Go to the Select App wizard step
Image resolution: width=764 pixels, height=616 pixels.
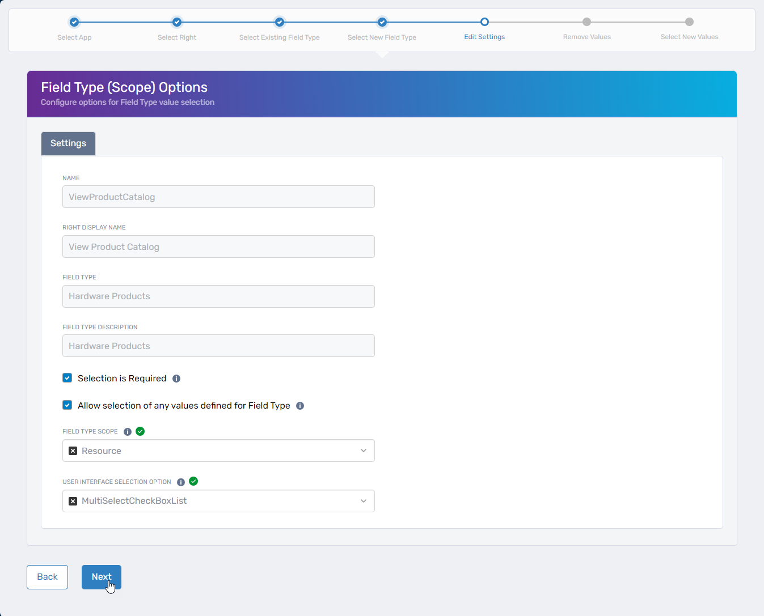[x=74, y=23]
